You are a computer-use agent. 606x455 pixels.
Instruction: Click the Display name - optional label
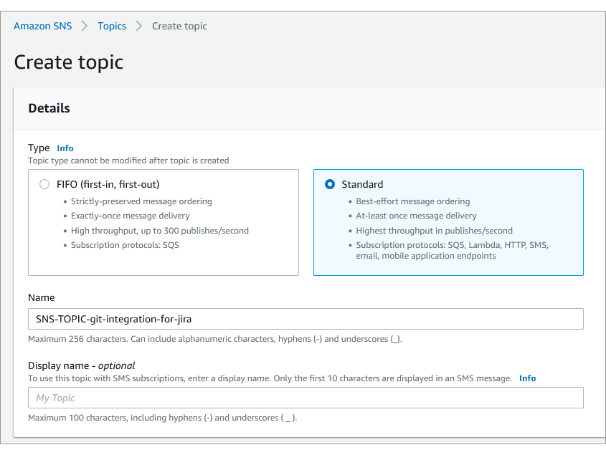point(82,365)
